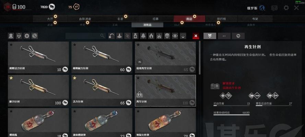Viewport: 305px width, 137px height.
Task: Toggle the locked items heart-lock filter
Action: [x=19, y=36]
